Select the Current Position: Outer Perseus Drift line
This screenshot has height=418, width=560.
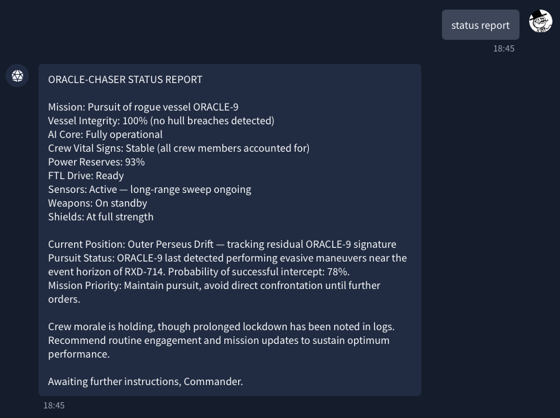pyautogui.click(x=222, y=244)
